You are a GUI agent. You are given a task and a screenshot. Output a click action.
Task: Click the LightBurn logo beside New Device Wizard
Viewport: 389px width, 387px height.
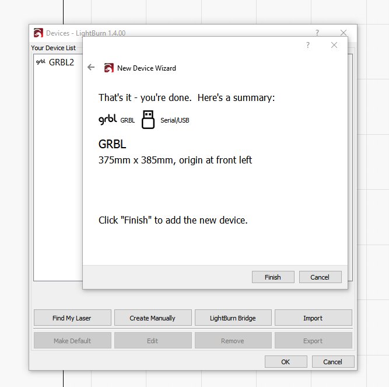click(109, 68)
